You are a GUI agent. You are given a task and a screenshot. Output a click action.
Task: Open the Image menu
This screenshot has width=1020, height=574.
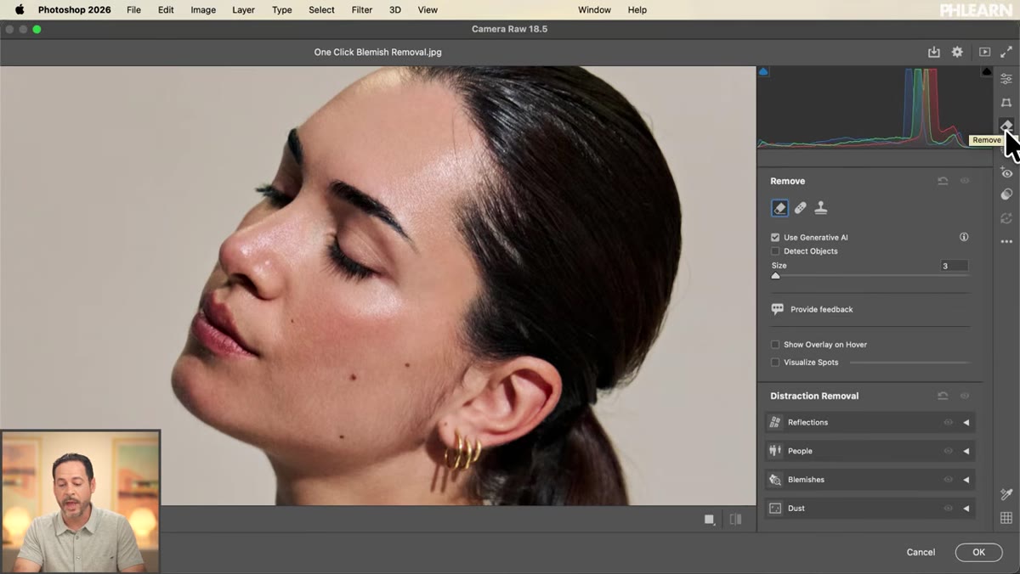[x=203, y=10]
